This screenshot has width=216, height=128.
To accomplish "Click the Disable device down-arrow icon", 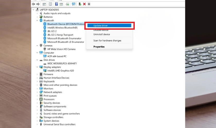I will pos(89,4).
